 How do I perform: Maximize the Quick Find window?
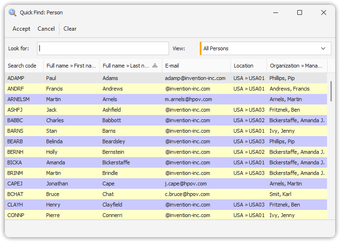[x=300, y=12]
